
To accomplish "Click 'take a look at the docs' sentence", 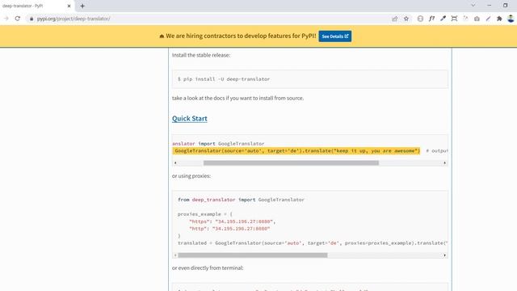I will (237, 98).
